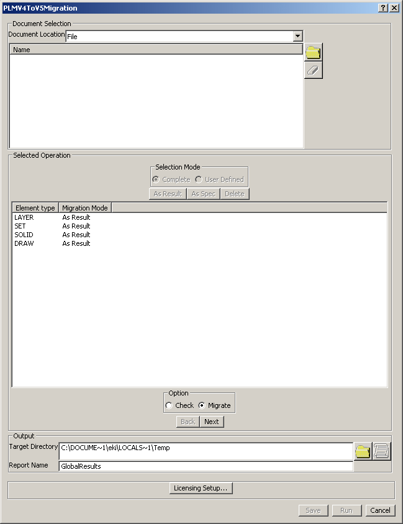Browse for target directory folder icon
Image resolution: width=403 pixels, height=524 pixels.
point(363,451)
